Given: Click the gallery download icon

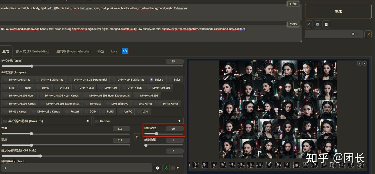Looking at the screenshot, I should (x=359, y=63).
